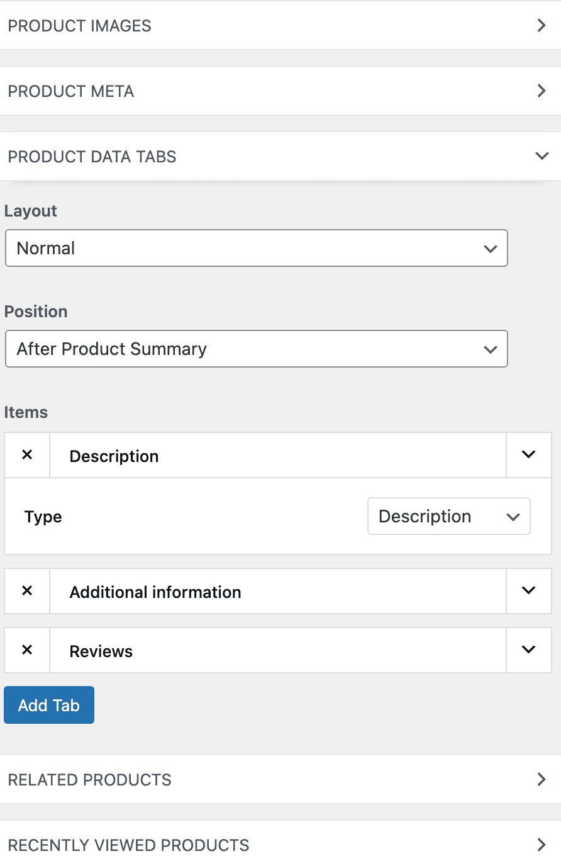Collapse the Product Data Tabs chevron

[542, 156]
